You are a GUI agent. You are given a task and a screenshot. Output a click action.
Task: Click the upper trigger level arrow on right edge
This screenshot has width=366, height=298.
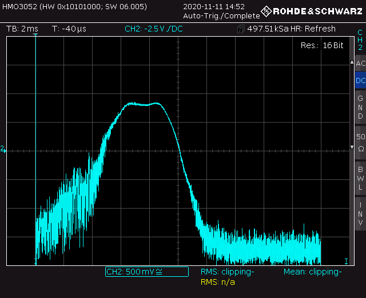click(x=351, y=61)
